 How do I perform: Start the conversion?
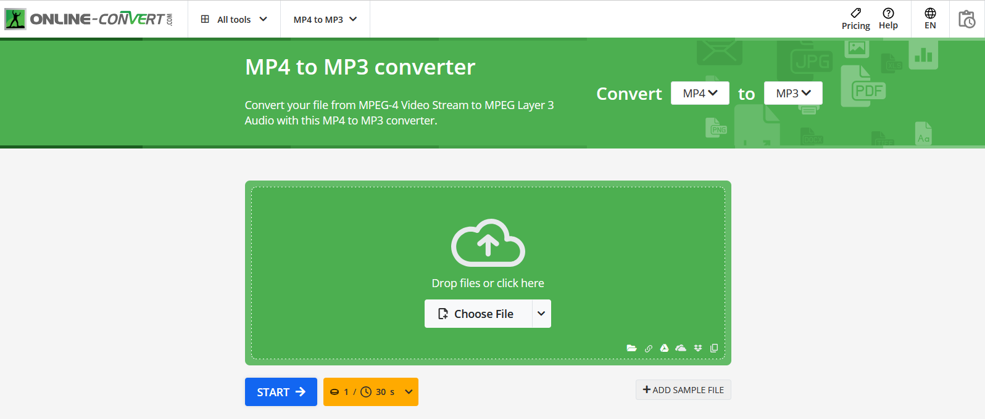coord(281,392)
